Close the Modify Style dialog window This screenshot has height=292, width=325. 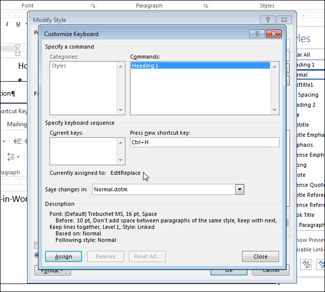[x=284, y=20]
